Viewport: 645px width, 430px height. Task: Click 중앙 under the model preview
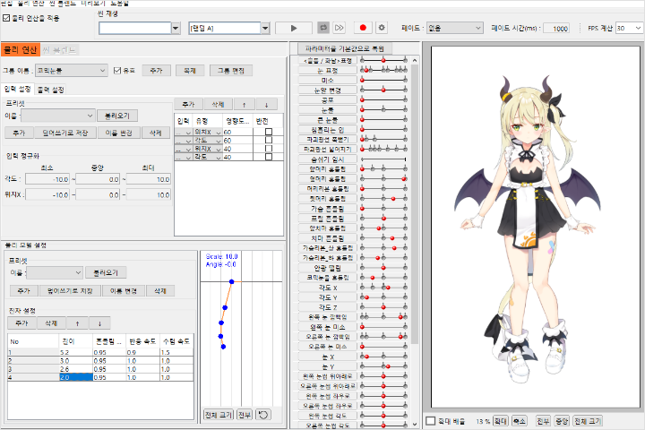pos(562,421)
